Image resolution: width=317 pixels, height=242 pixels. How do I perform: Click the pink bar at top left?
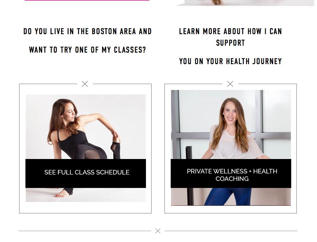tap(87, 0)
